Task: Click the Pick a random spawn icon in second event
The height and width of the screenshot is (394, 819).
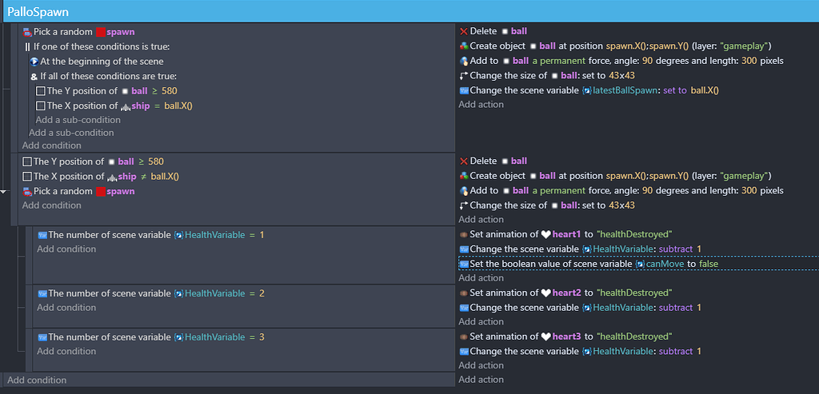Action: (28, 192)
